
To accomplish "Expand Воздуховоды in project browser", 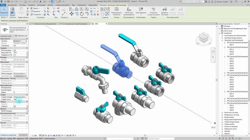I will (222, 117).
